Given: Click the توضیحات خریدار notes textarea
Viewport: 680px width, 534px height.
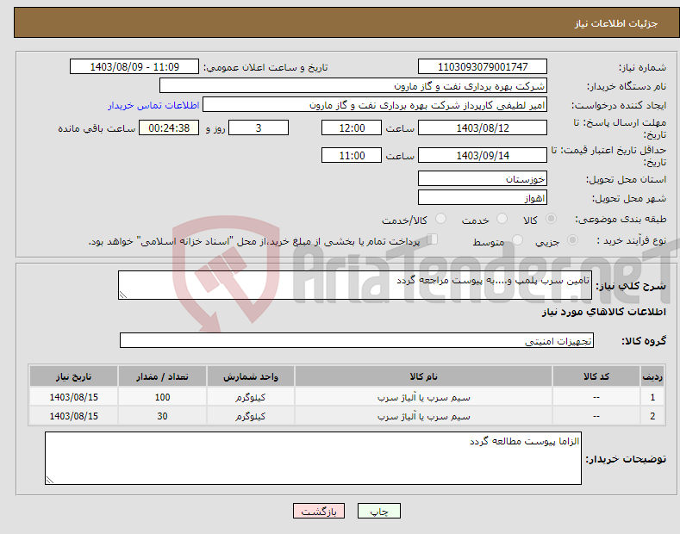Looking at the screenshot, I should (313, 458).
